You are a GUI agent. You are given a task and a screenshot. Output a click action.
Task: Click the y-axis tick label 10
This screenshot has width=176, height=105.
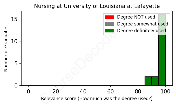click(14, 41)
